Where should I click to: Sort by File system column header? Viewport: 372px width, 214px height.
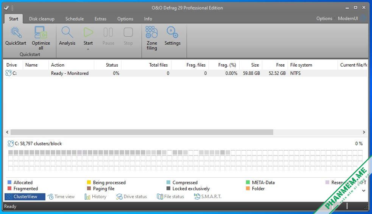(x=313, y=65)
